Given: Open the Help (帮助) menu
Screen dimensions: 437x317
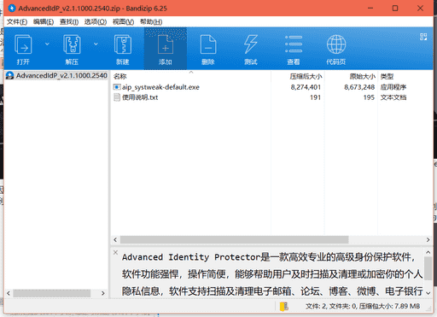Looking at the screenshot, I should pos(151,22).
